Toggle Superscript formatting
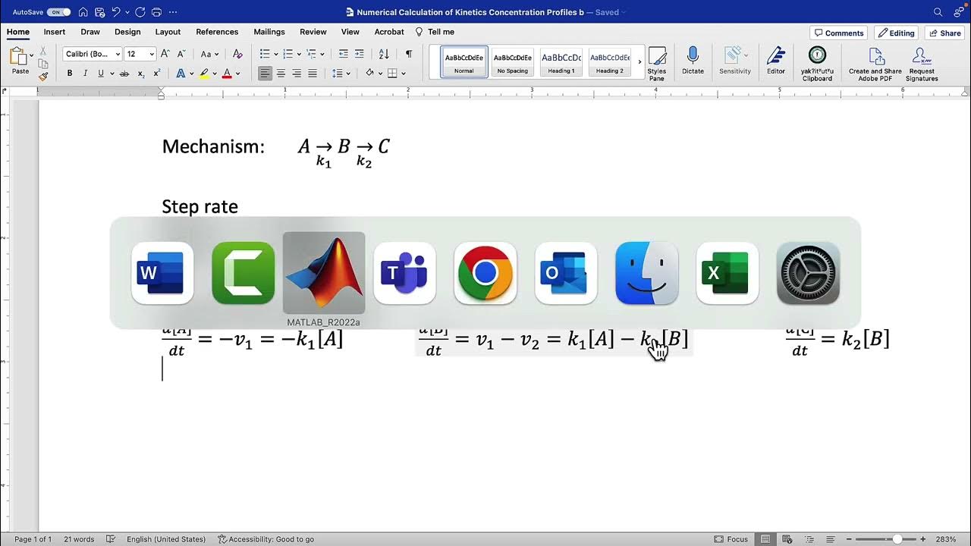Image resolution: width=971 pixels, height=546 pixels. pos(156,74)
